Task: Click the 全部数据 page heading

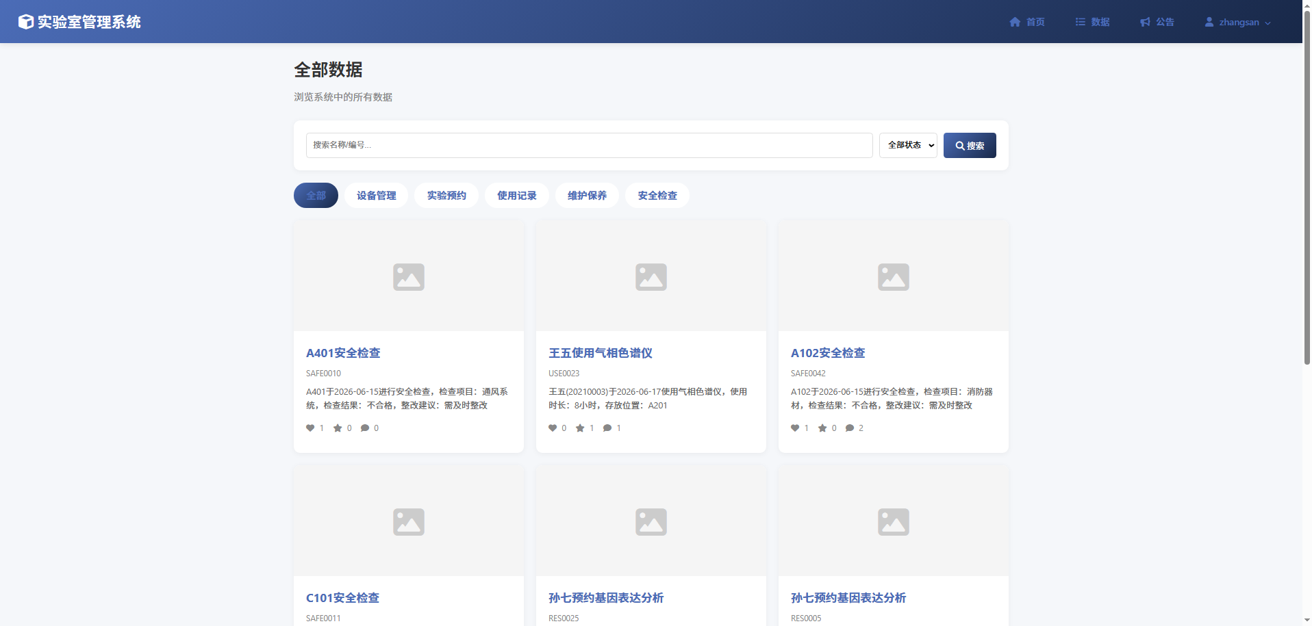Action: (329, 70)
